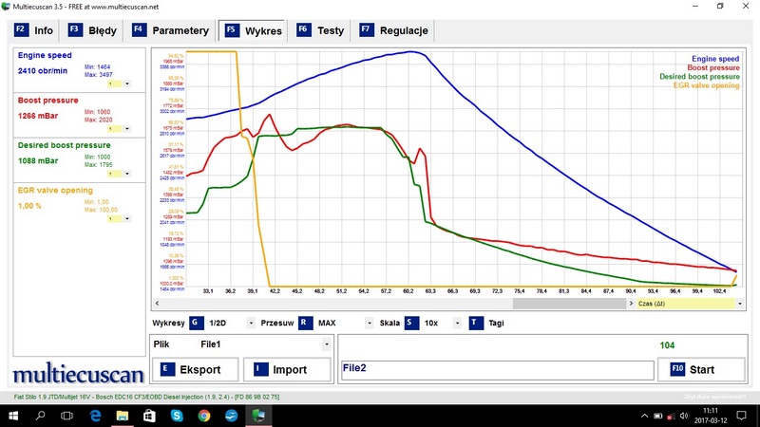
Task: Open the Czas axis dropdown
Action: (740, 304)
